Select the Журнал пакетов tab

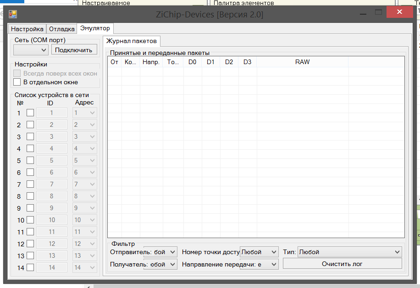[132, 41]
